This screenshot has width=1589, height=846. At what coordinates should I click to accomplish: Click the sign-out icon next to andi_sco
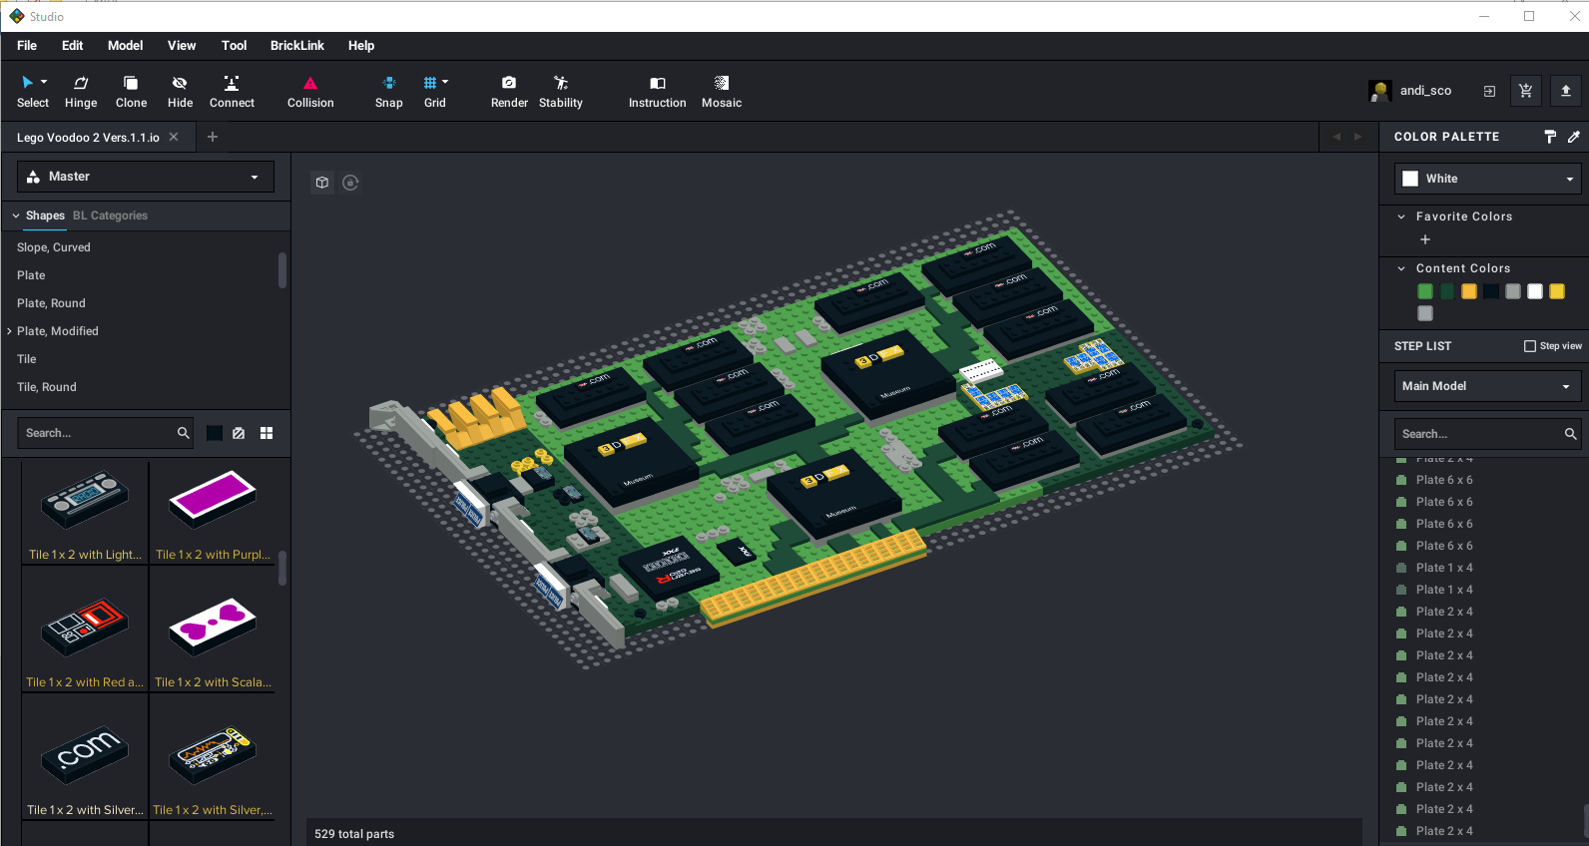[1489, 91]
